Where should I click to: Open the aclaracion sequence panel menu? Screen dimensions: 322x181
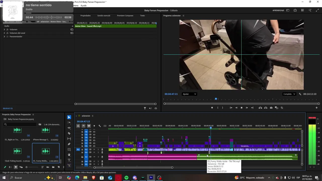pos(93,116)
